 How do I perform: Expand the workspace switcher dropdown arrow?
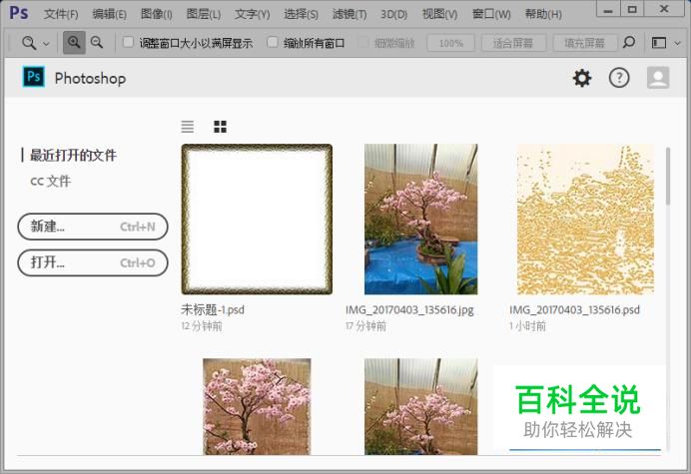678,43
